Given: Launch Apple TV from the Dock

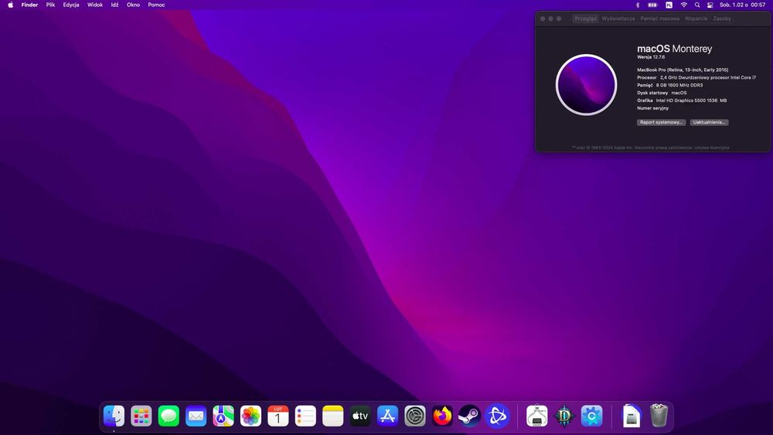Looking at the screenshot, I should click(360, 416).
